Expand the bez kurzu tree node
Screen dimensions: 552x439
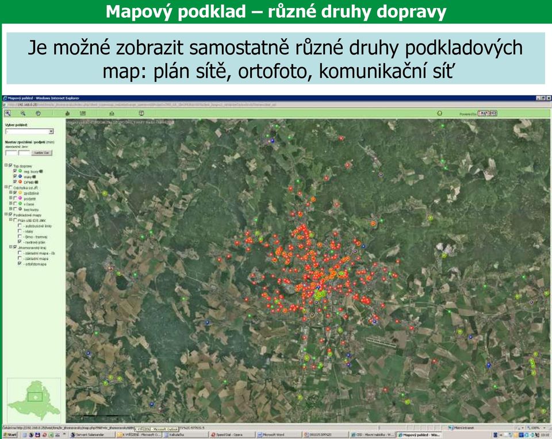click(10, 209)
